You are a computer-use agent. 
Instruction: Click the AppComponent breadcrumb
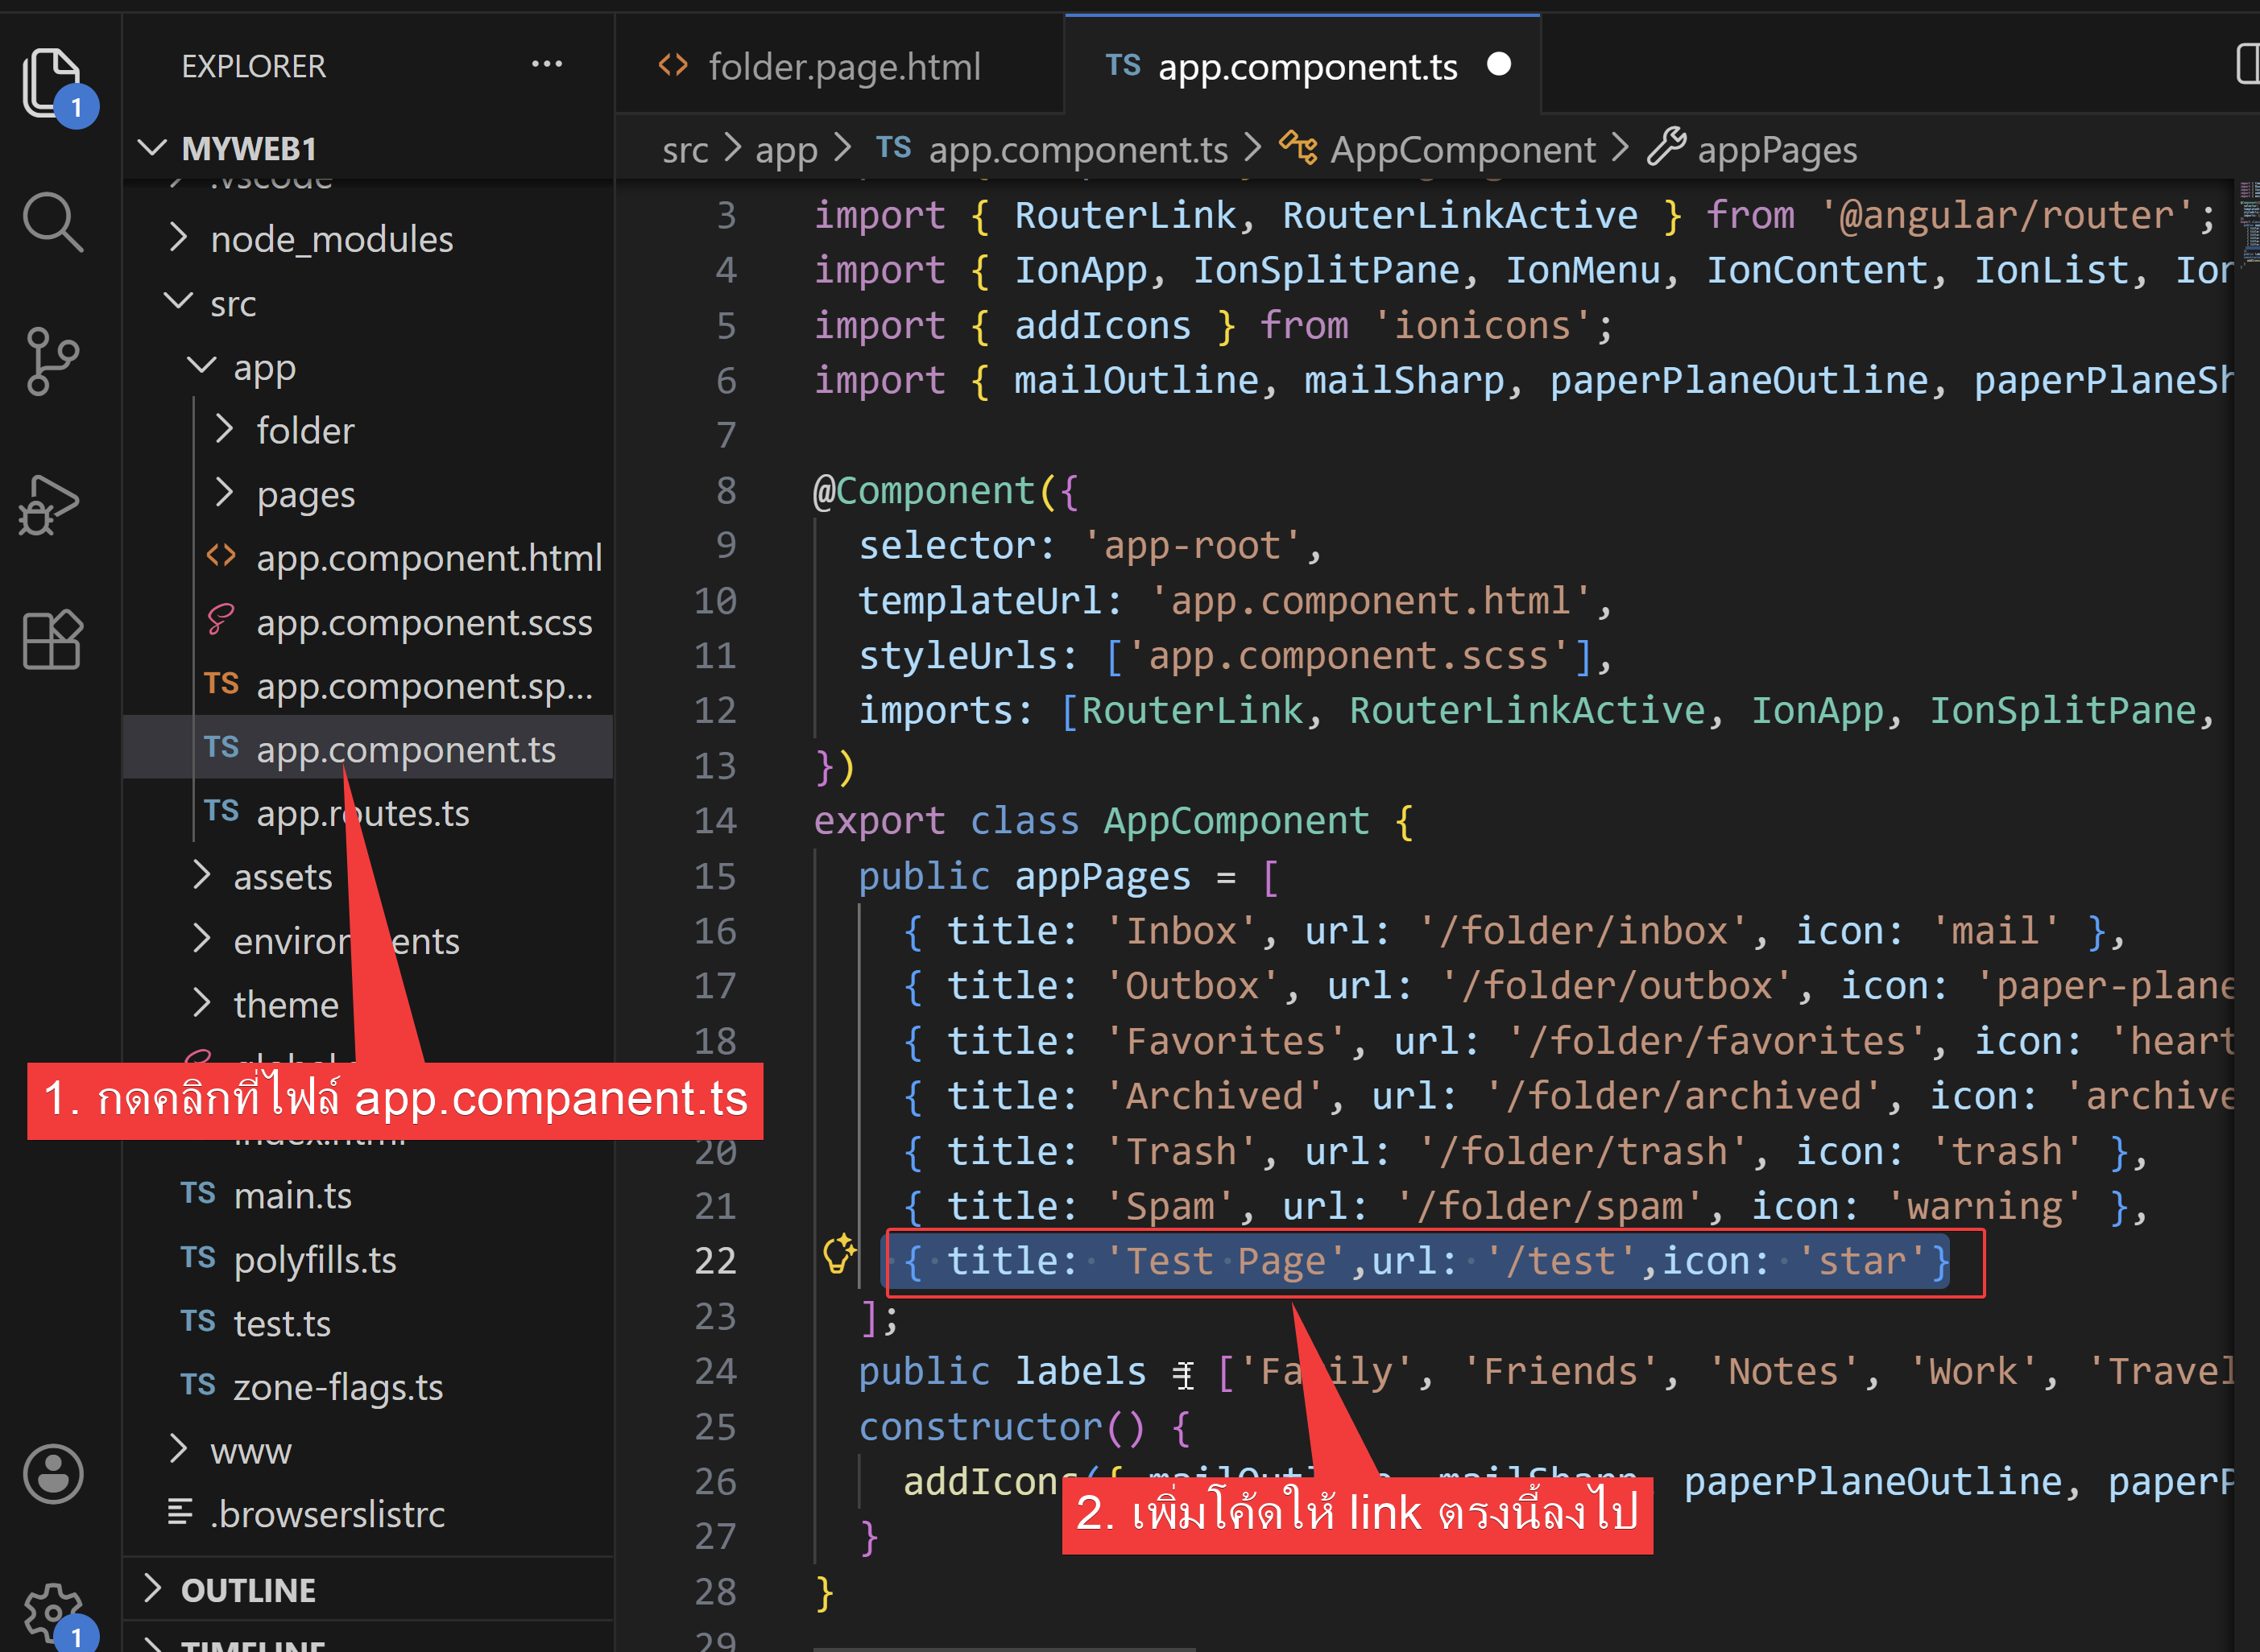(1461, 150)
